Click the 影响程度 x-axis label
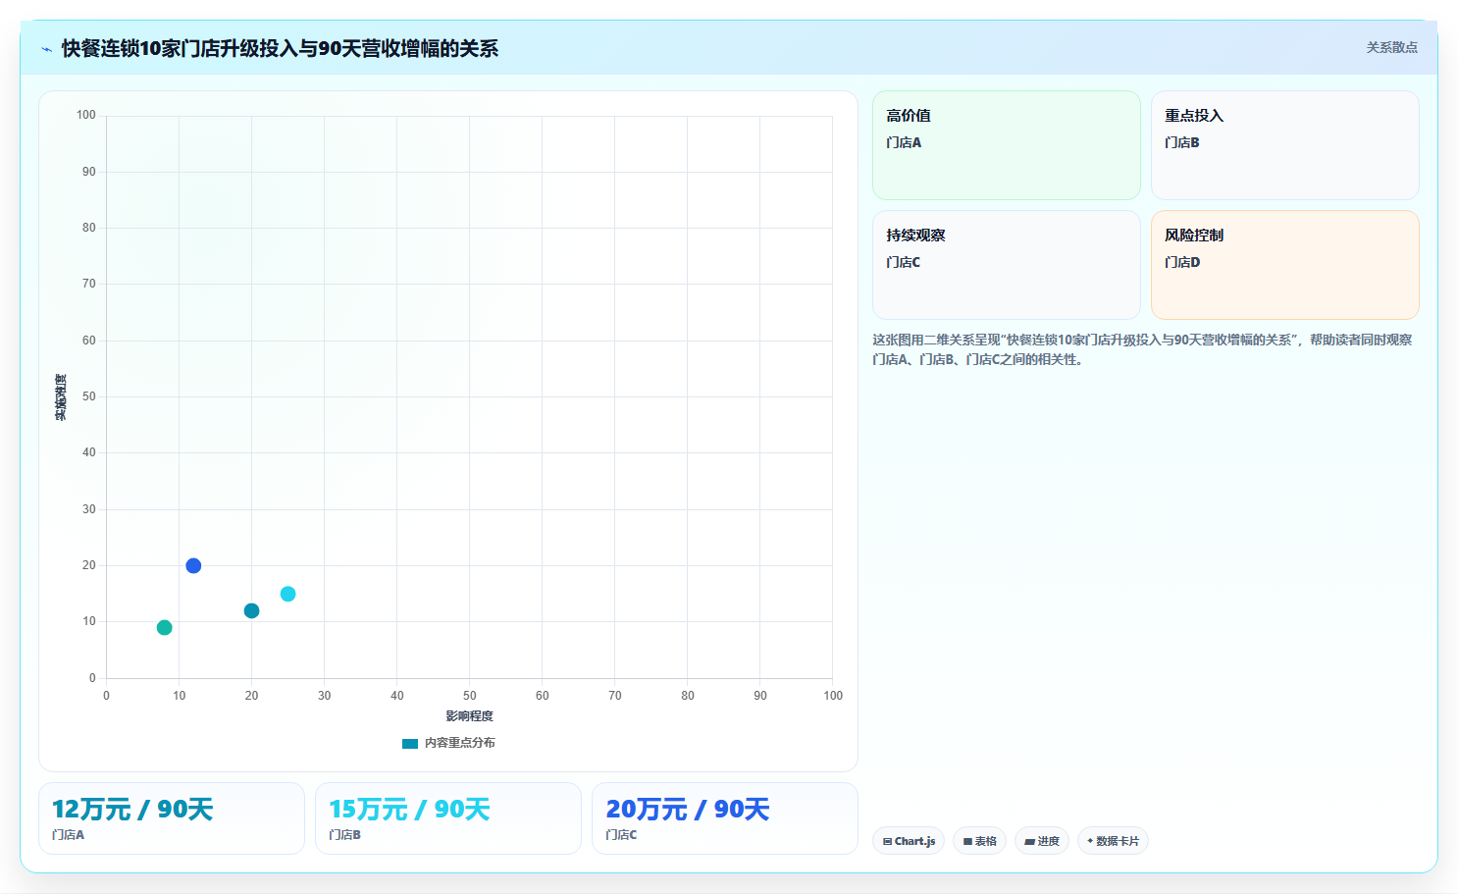 470,716
